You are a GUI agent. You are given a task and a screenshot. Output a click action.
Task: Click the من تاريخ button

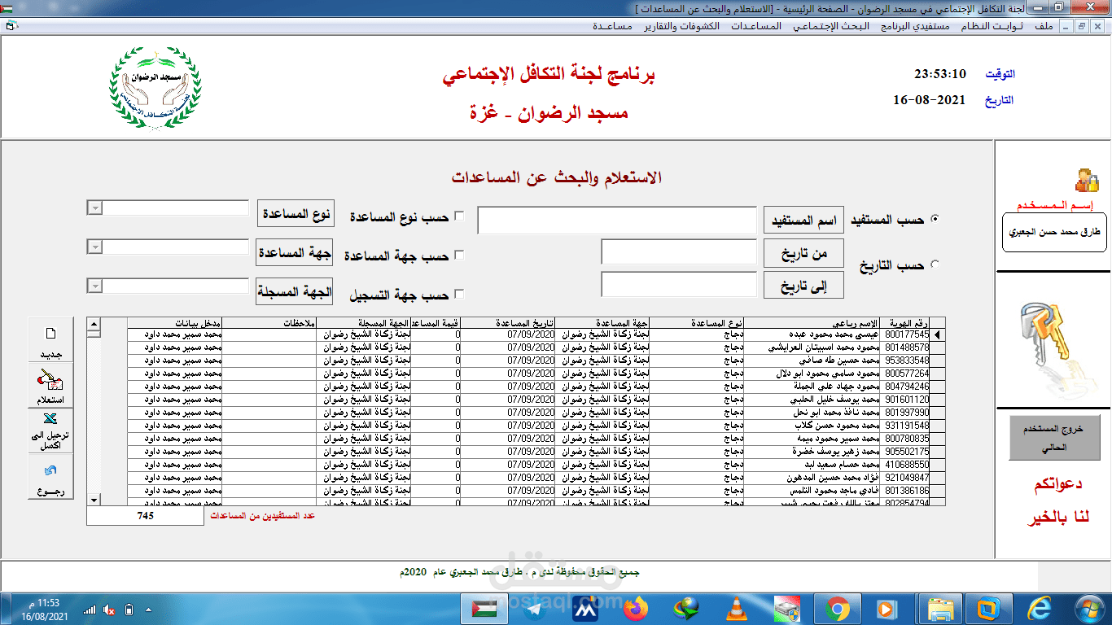click(803, 253)
